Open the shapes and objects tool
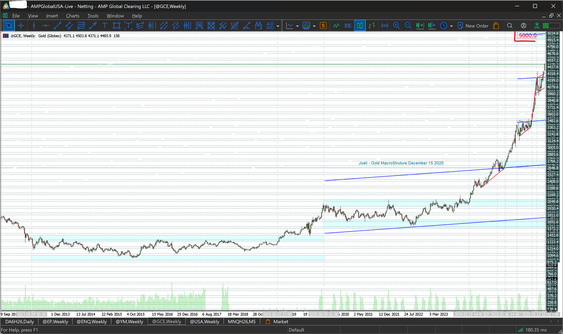 click(270, 26)
